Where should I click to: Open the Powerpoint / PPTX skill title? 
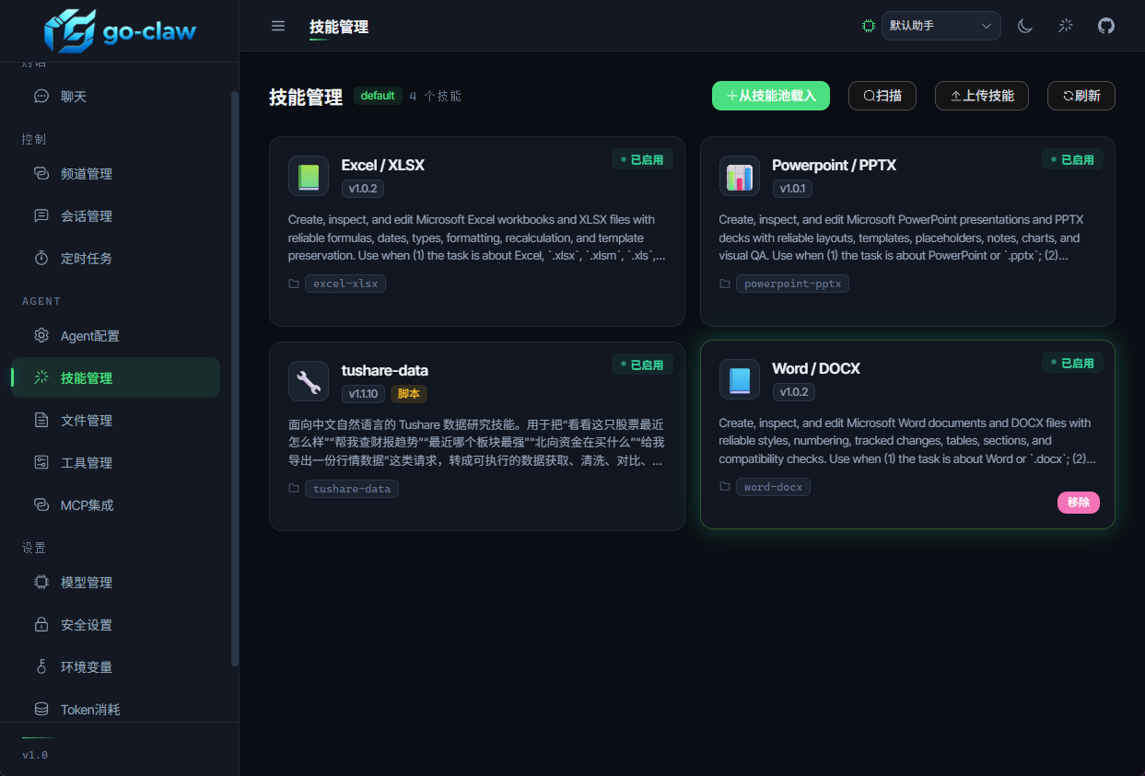(835, 166)
